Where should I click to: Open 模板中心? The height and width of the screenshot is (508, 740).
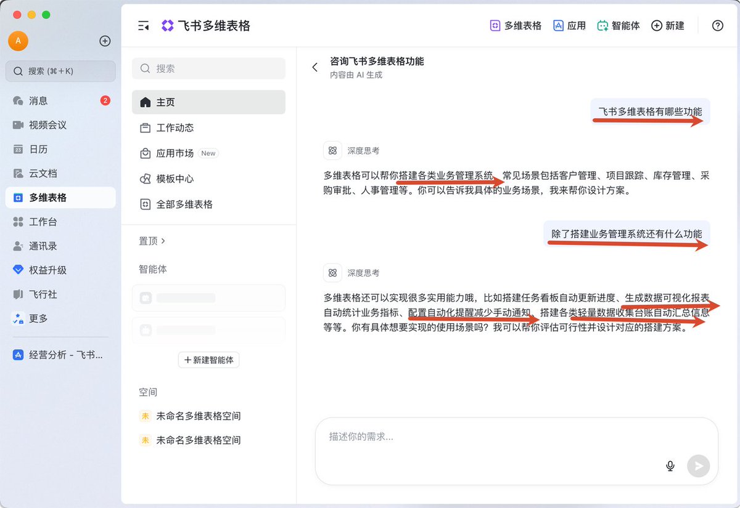tap(208, 179)
